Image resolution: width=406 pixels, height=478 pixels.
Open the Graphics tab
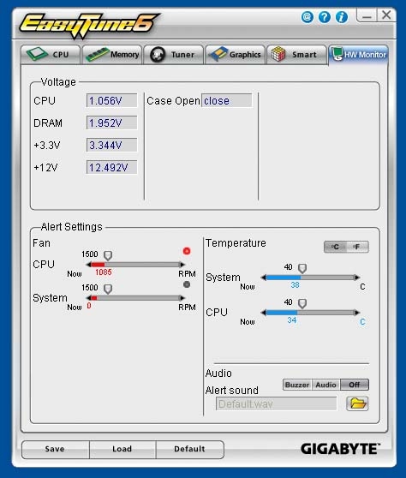coord(235,55)
